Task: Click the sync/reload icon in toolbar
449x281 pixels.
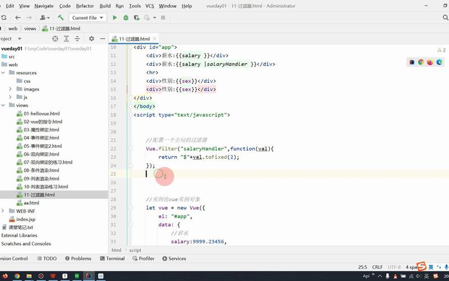Action: (4, 18)
